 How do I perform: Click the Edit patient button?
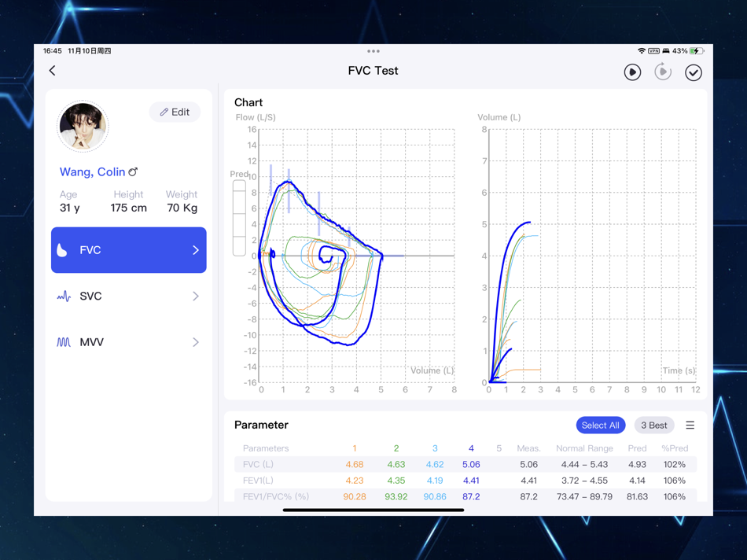tap(175, 112)
